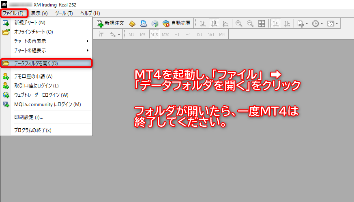Open the 表示 (V) menu
The width and height of the screenshot is (354, 202).
[x=39, y=13]
